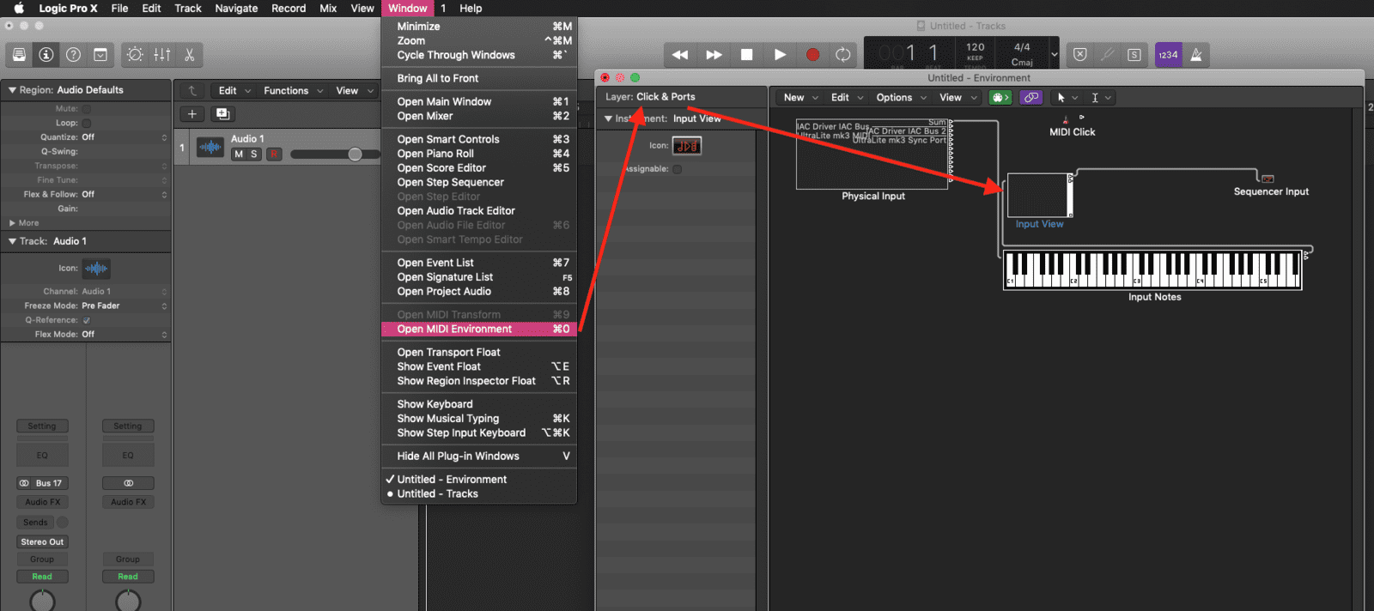Collapse the Track: Audio 1 triangle
1374x611 pixels.
12,241
